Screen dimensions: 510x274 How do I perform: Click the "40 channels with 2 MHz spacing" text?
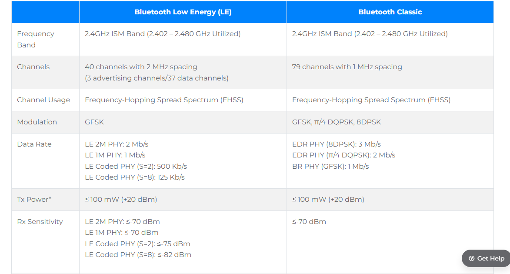click(141, 67)
